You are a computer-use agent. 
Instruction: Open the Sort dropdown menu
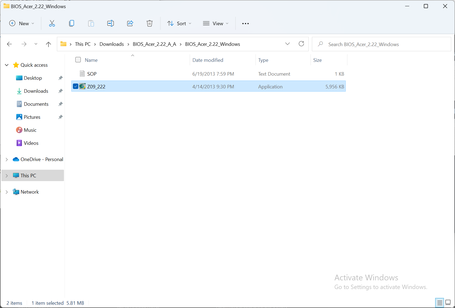pyautogui.click(x=179, y=24)
